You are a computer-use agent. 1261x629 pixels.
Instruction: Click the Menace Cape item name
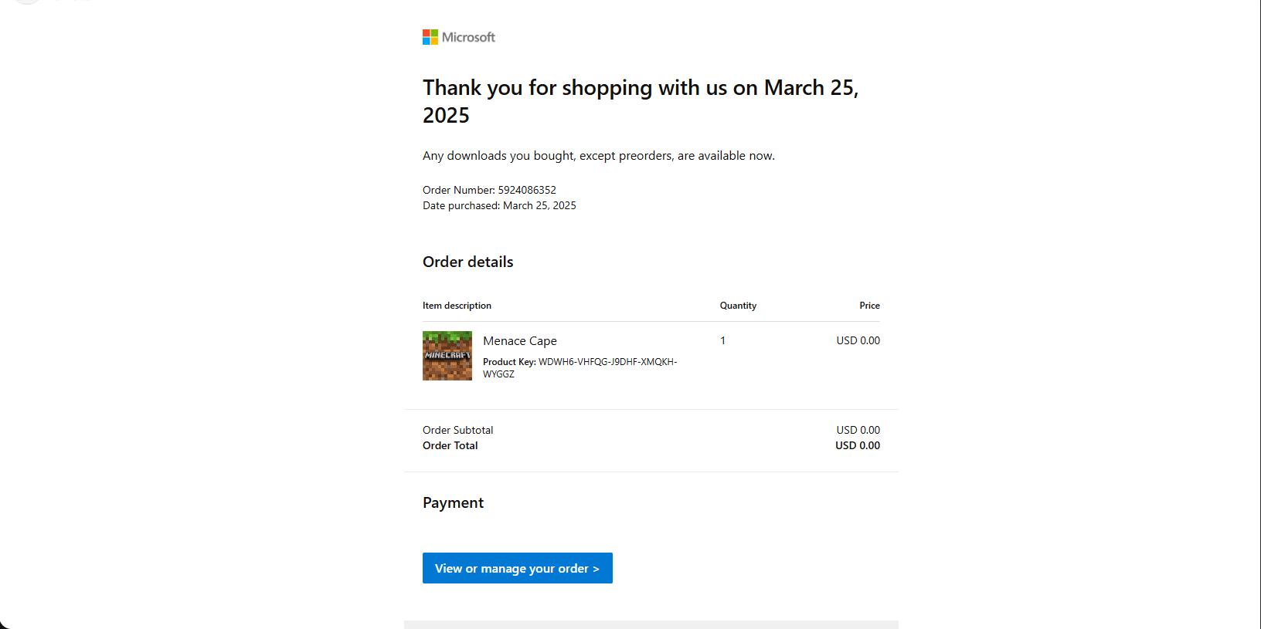pyautogui.click(x=519, y=341)
